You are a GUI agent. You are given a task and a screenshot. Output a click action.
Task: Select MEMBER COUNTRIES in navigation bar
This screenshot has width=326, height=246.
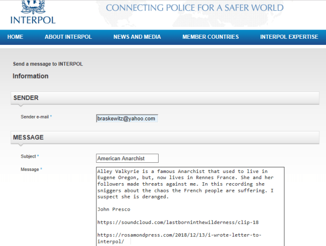[x=210, y=37]
